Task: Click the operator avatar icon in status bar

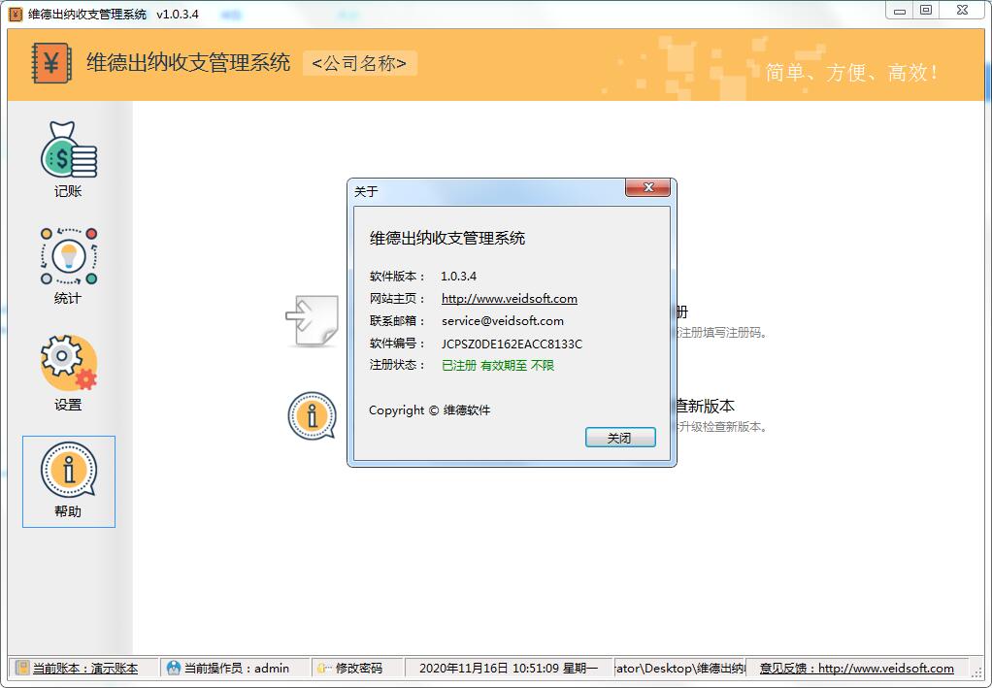Action: 174,668
